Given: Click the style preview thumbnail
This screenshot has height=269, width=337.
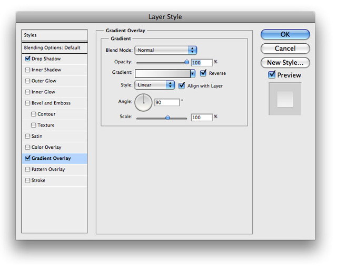Looking at the screenshot, I should tap(285, 99).
